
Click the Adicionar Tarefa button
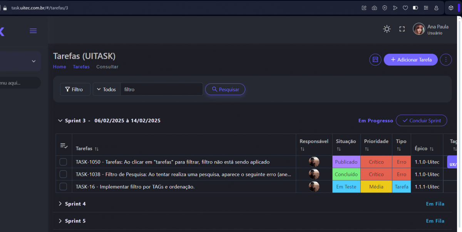(x=410, y=60)
